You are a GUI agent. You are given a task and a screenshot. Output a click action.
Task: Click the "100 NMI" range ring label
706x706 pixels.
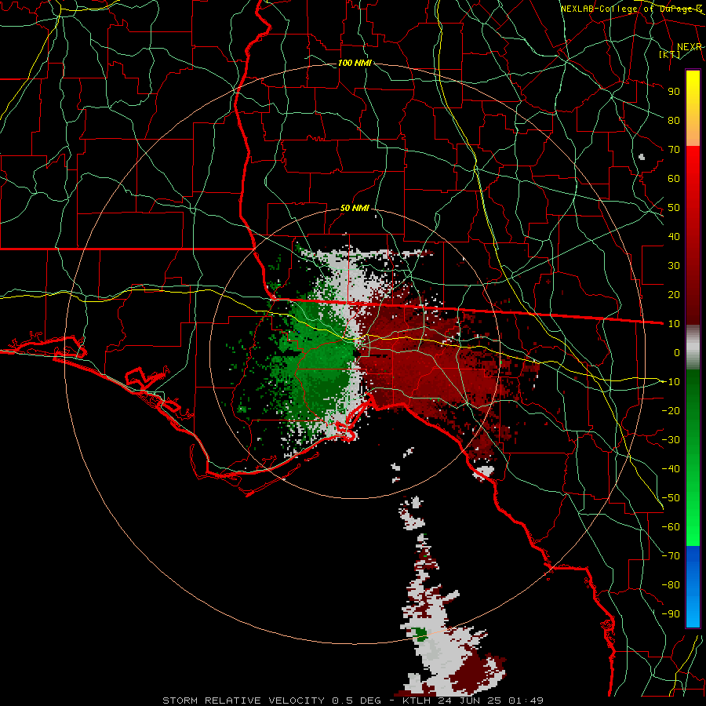click(x=355, y=63)
